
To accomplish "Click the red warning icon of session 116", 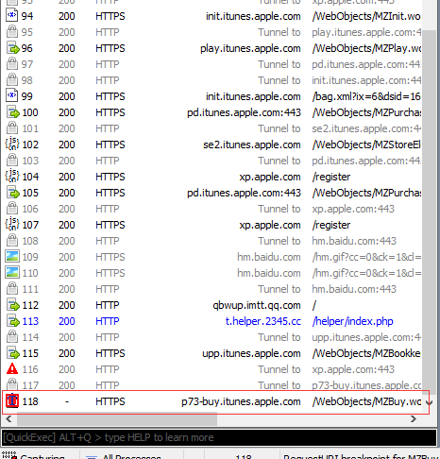I will tap(12, 369).
